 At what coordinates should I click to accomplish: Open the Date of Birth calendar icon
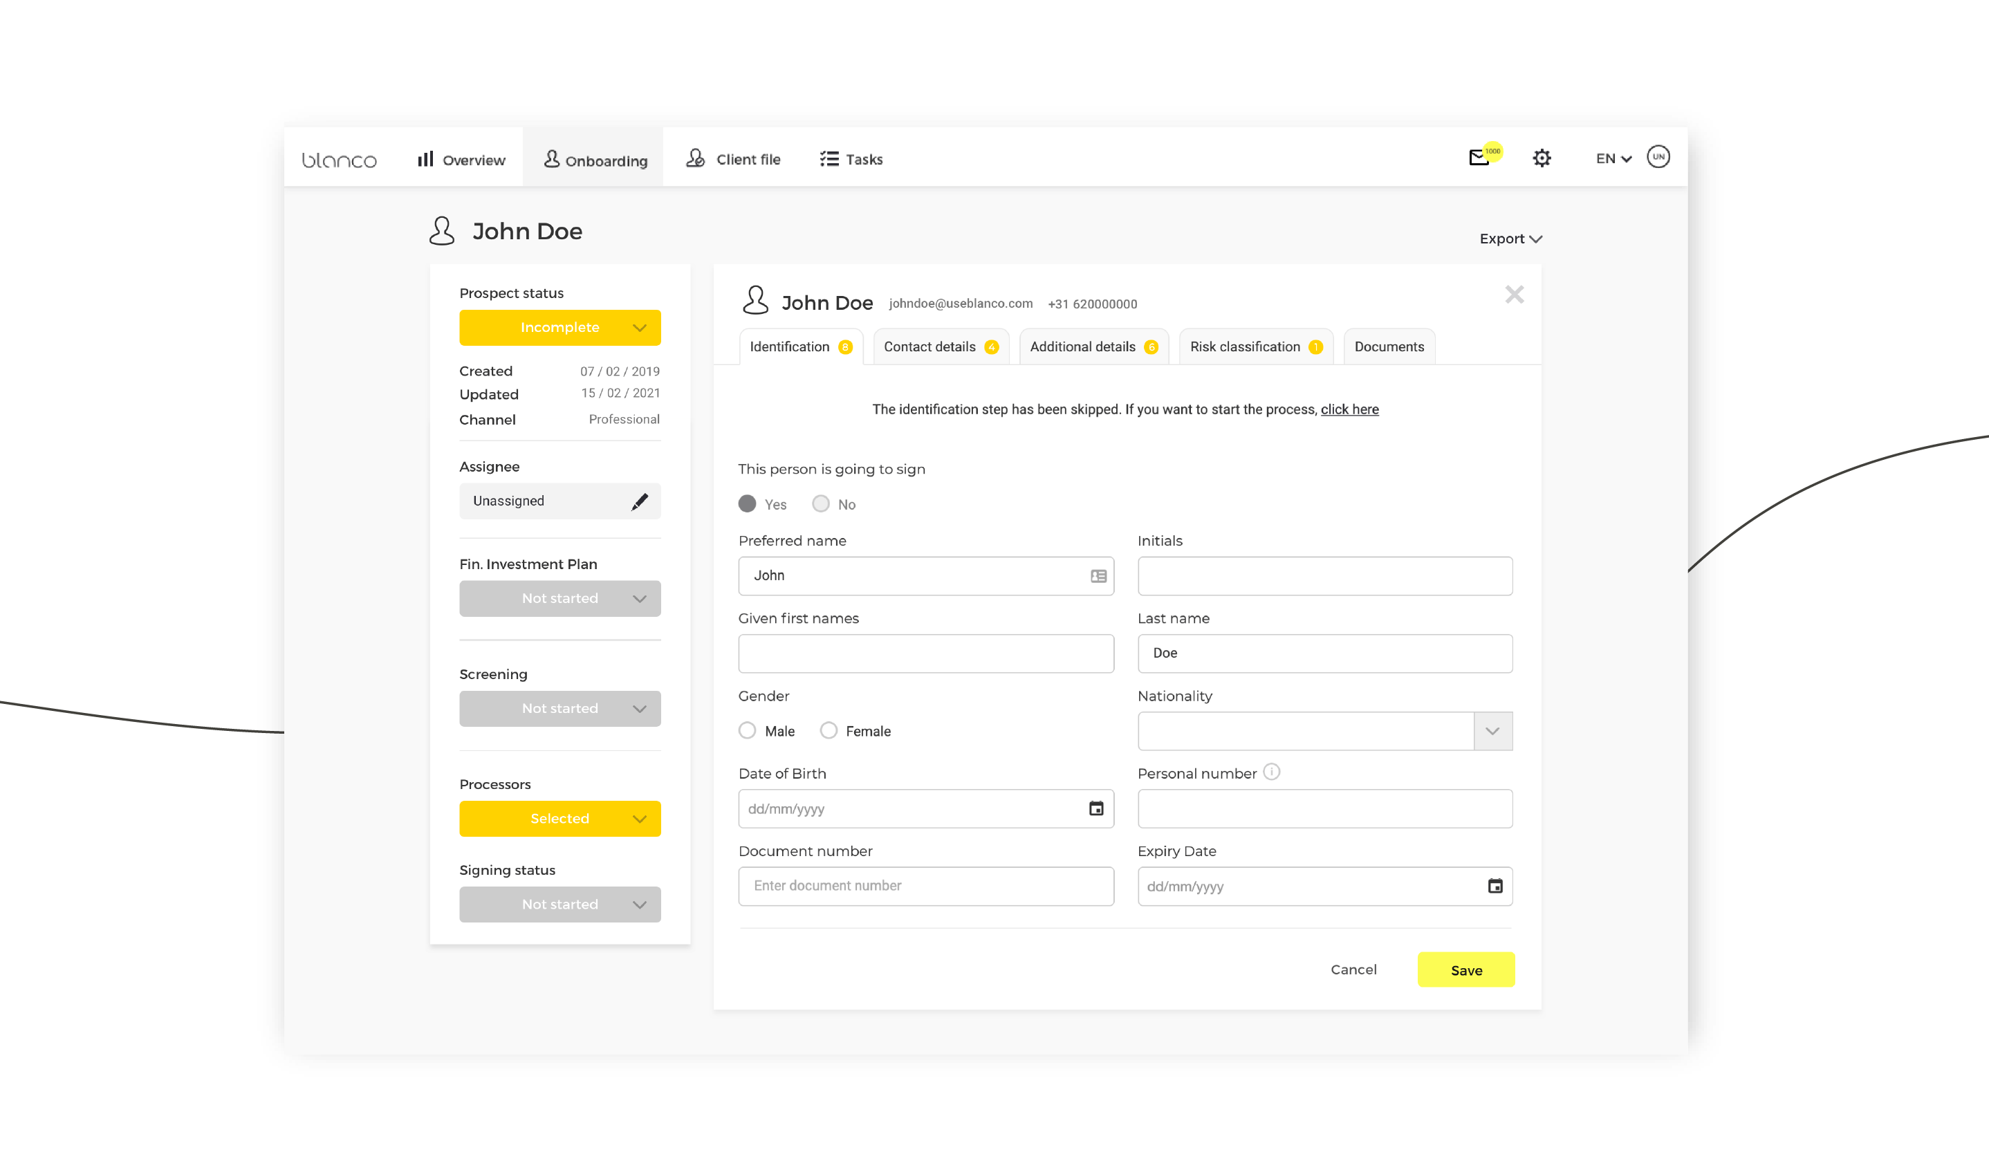coord(1096,808)
